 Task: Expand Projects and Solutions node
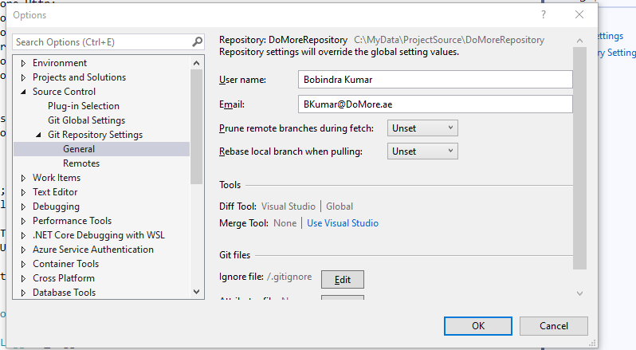23,77
